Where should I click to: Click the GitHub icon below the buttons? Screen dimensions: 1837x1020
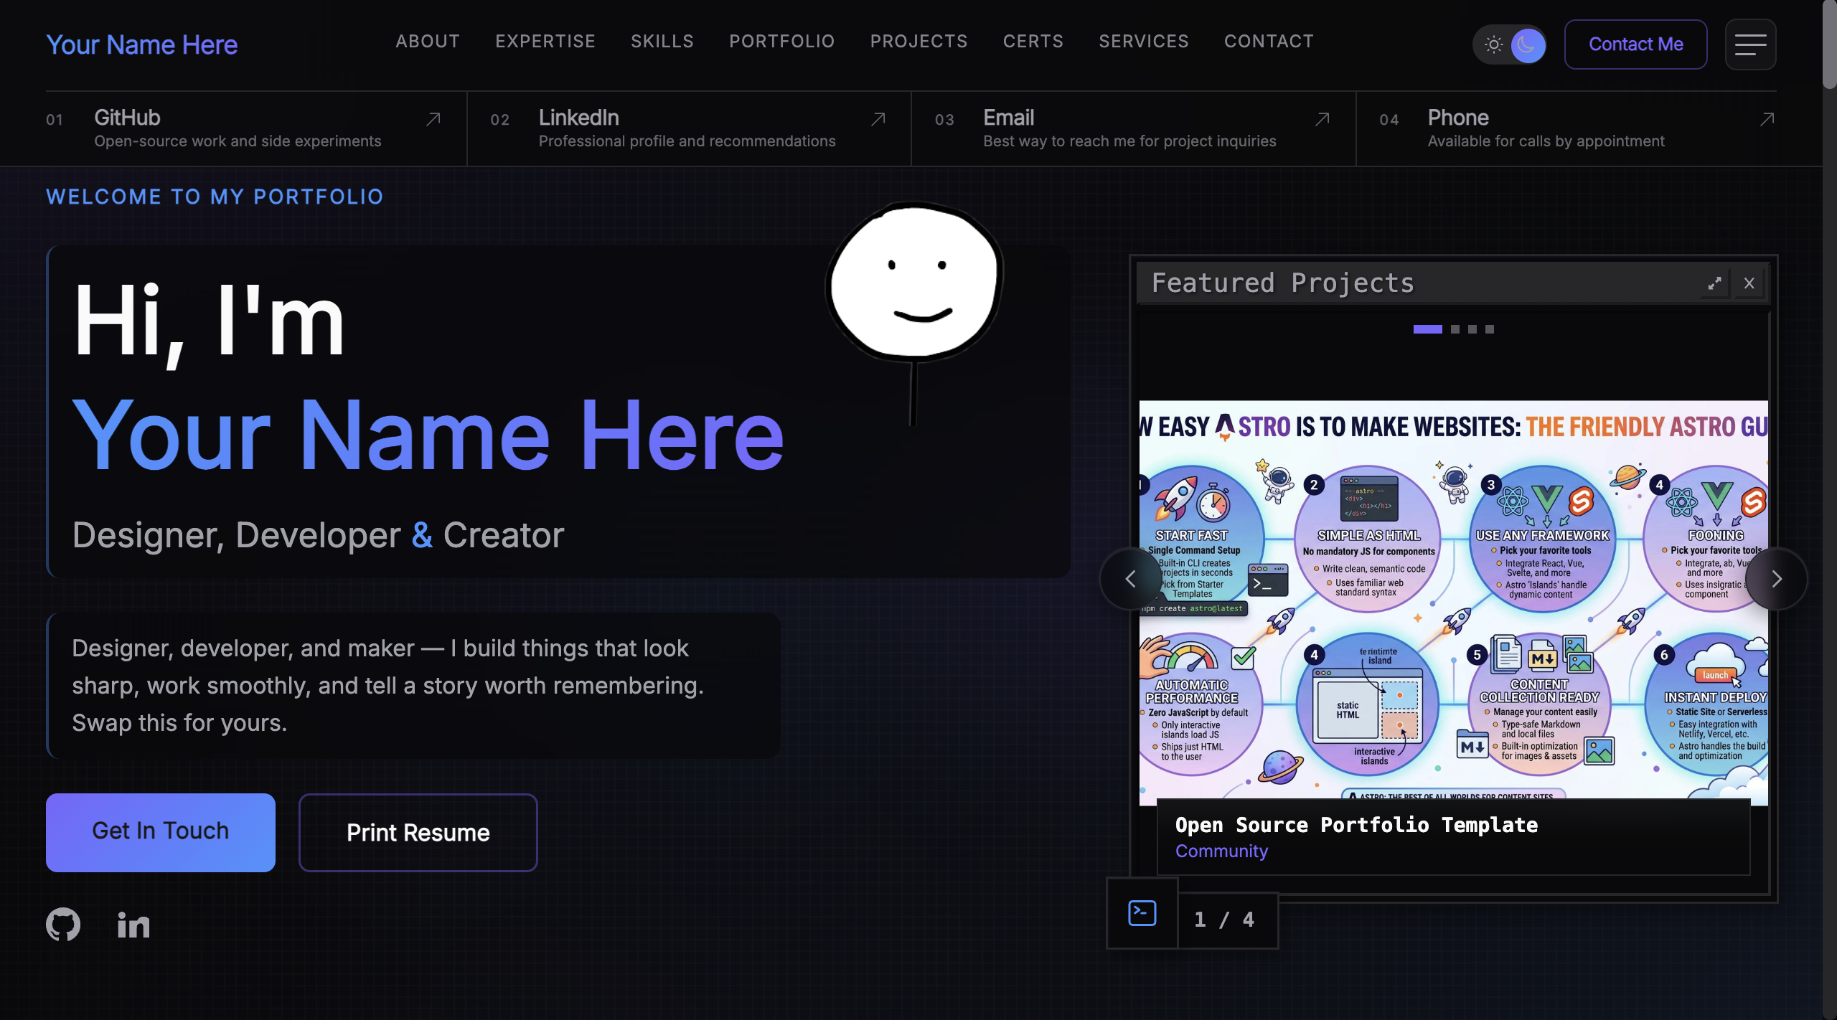coord(63,925)
